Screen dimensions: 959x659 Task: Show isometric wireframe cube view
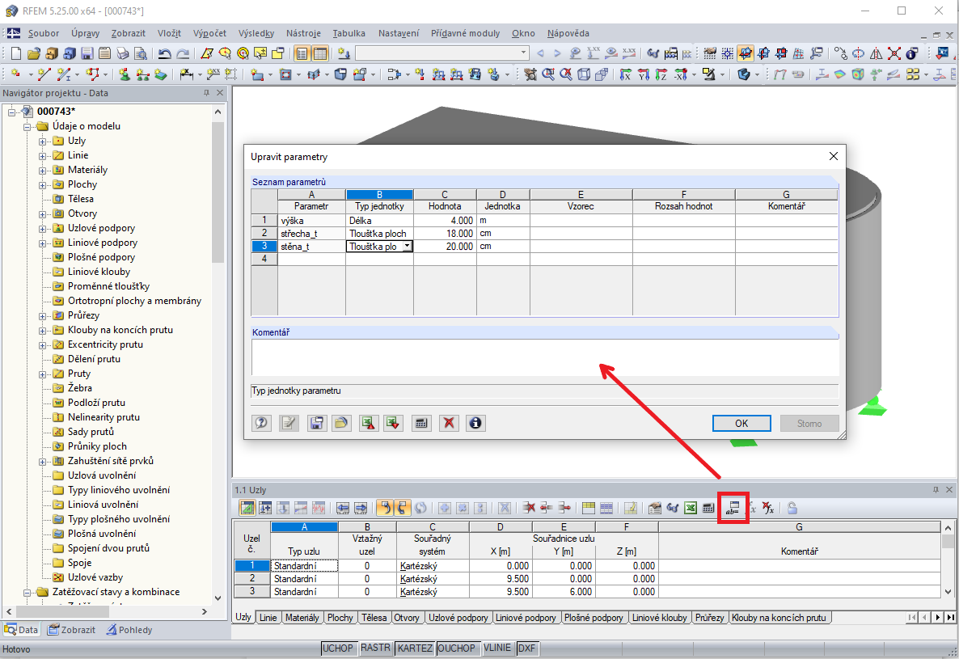(584, 74)
